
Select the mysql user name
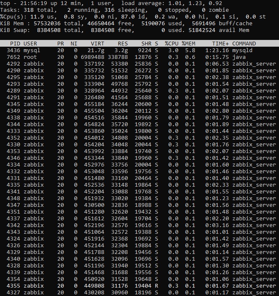click(32, 50)
